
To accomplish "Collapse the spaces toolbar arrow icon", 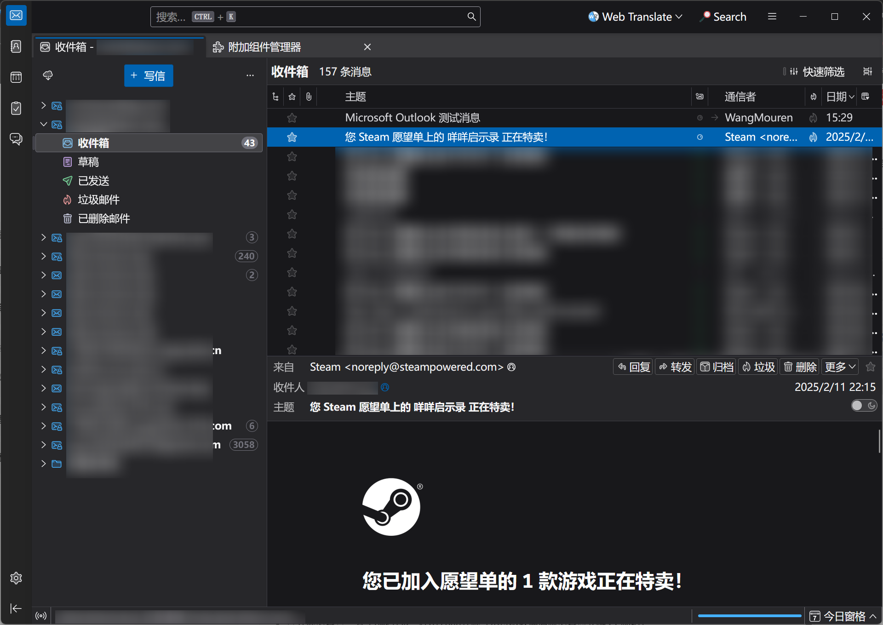I will click(x=16, y=608).
